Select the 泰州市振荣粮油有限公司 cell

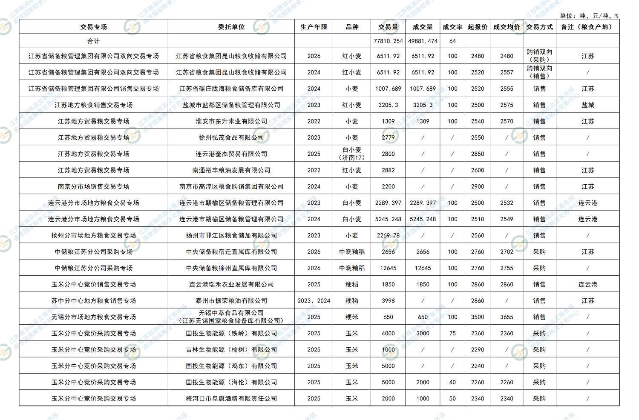tap(231, 300)
